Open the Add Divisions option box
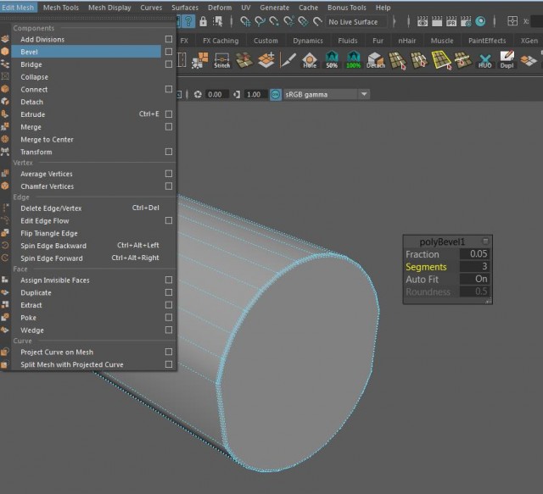This screenshot has width=543, height=494. point(169,39)
